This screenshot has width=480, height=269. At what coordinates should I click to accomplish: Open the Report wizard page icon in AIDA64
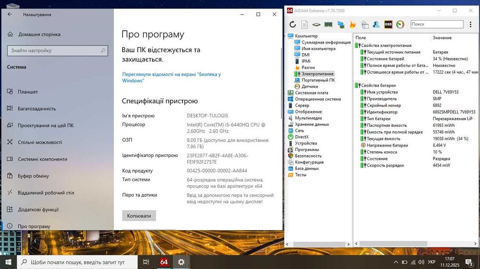[x=304, y=24]
